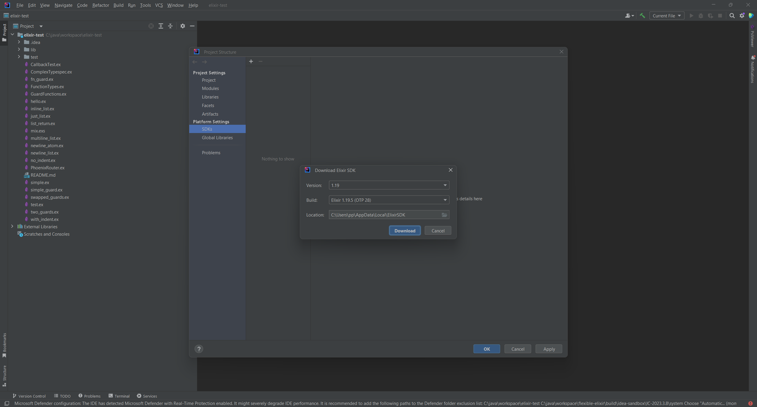Open the Version dropdown showing 1.19
Image resolution: width=757 pixels, height=407 pixels.
389,185
